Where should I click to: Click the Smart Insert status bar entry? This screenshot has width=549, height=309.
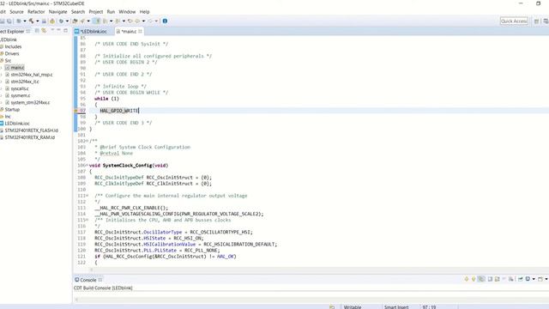[396, 307]
